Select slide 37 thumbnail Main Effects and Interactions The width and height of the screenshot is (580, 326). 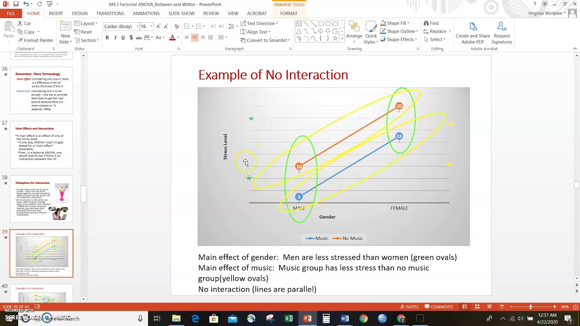point(41,144)
